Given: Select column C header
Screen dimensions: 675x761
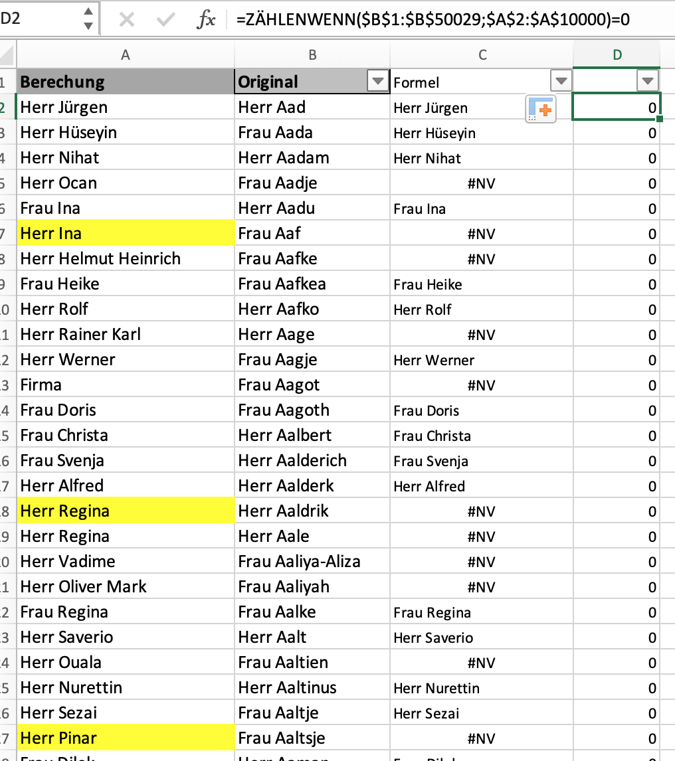Looking at the screenshot, I should [482, 55].
